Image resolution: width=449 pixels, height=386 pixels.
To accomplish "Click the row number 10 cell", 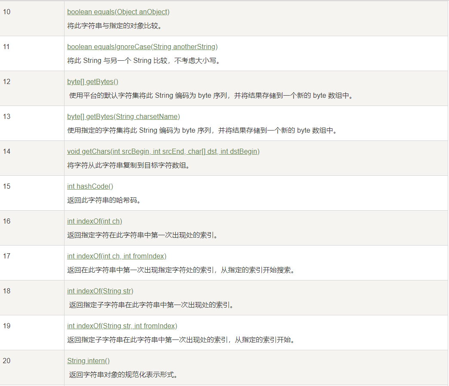I will (x=6, y=12).
